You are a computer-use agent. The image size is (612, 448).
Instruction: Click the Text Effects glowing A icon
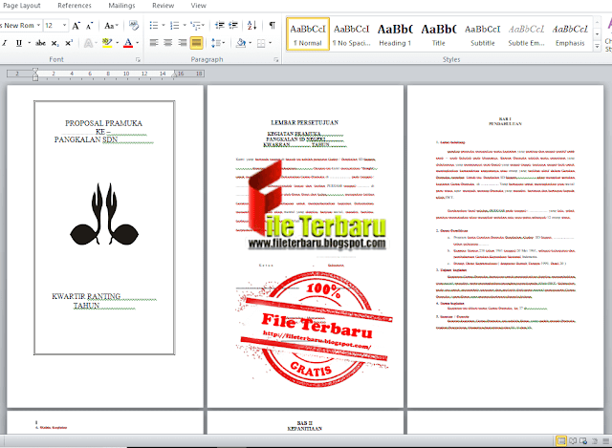click(x=89, y=43)
